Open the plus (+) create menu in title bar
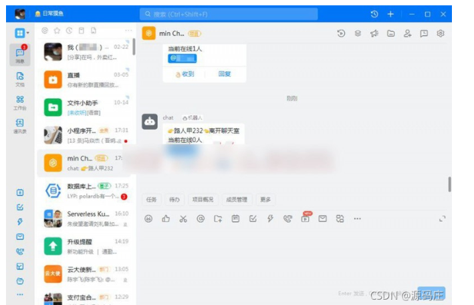Screen dimensions: 474x305 coord(390,13)
